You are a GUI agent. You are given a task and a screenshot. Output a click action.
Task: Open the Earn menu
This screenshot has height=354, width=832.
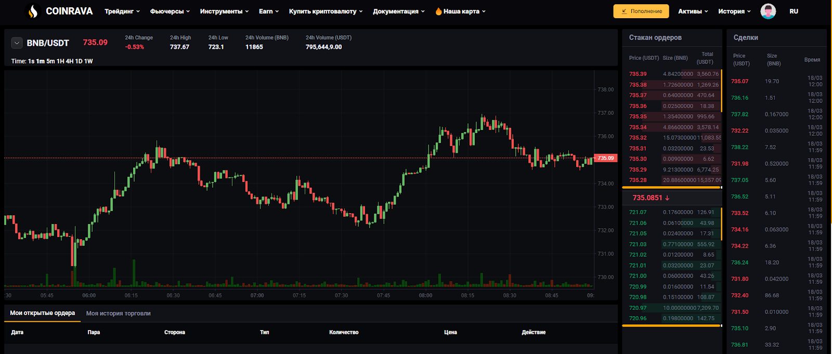269,11
